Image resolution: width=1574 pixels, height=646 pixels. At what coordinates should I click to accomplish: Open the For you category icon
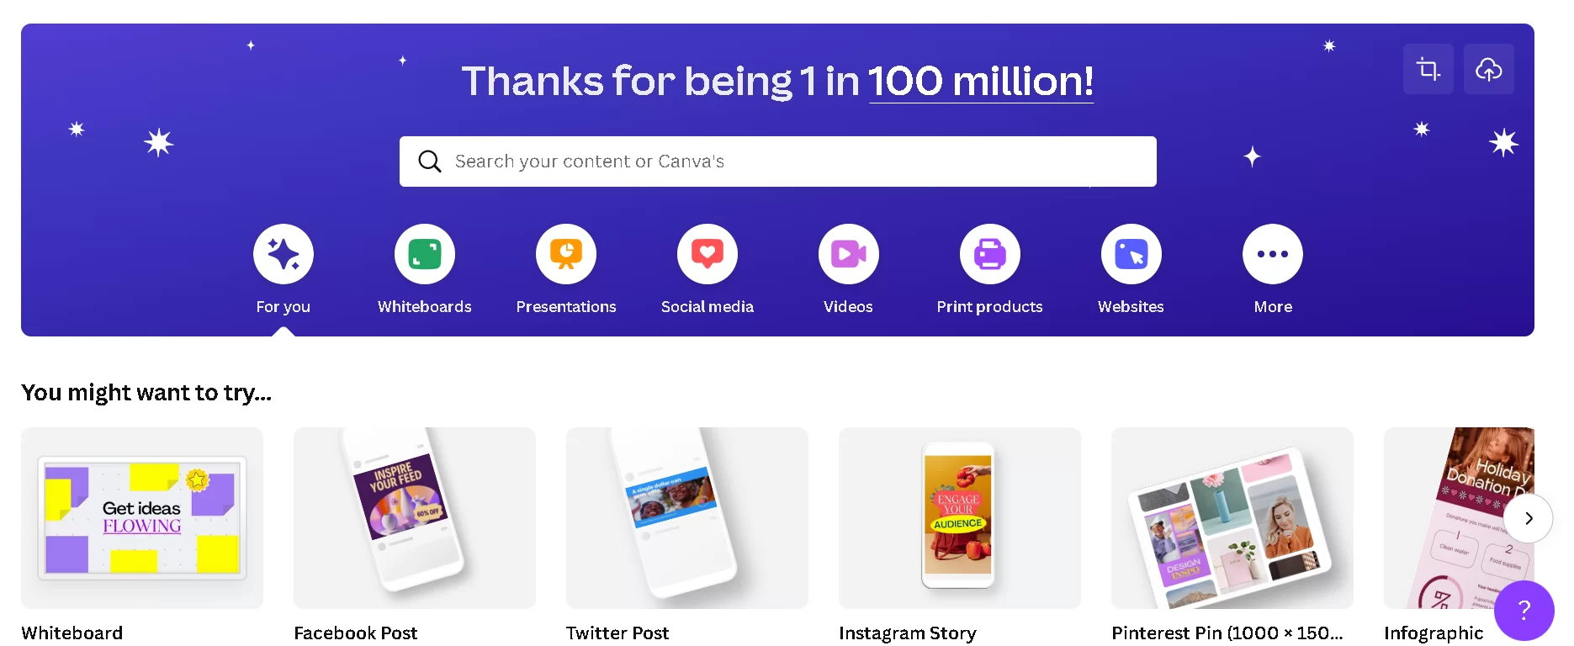pyautogui.click(x=284, y=254)
